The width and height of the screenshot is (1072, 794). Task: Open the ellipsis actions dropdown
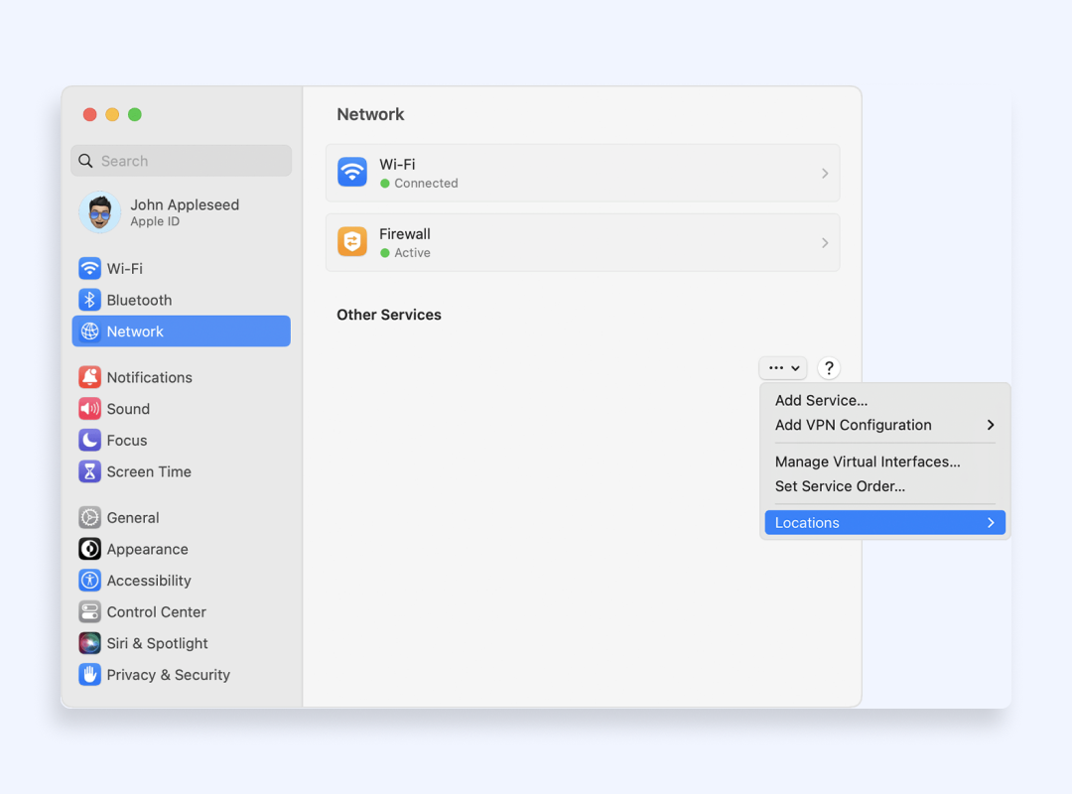click(x=783, y=368)
